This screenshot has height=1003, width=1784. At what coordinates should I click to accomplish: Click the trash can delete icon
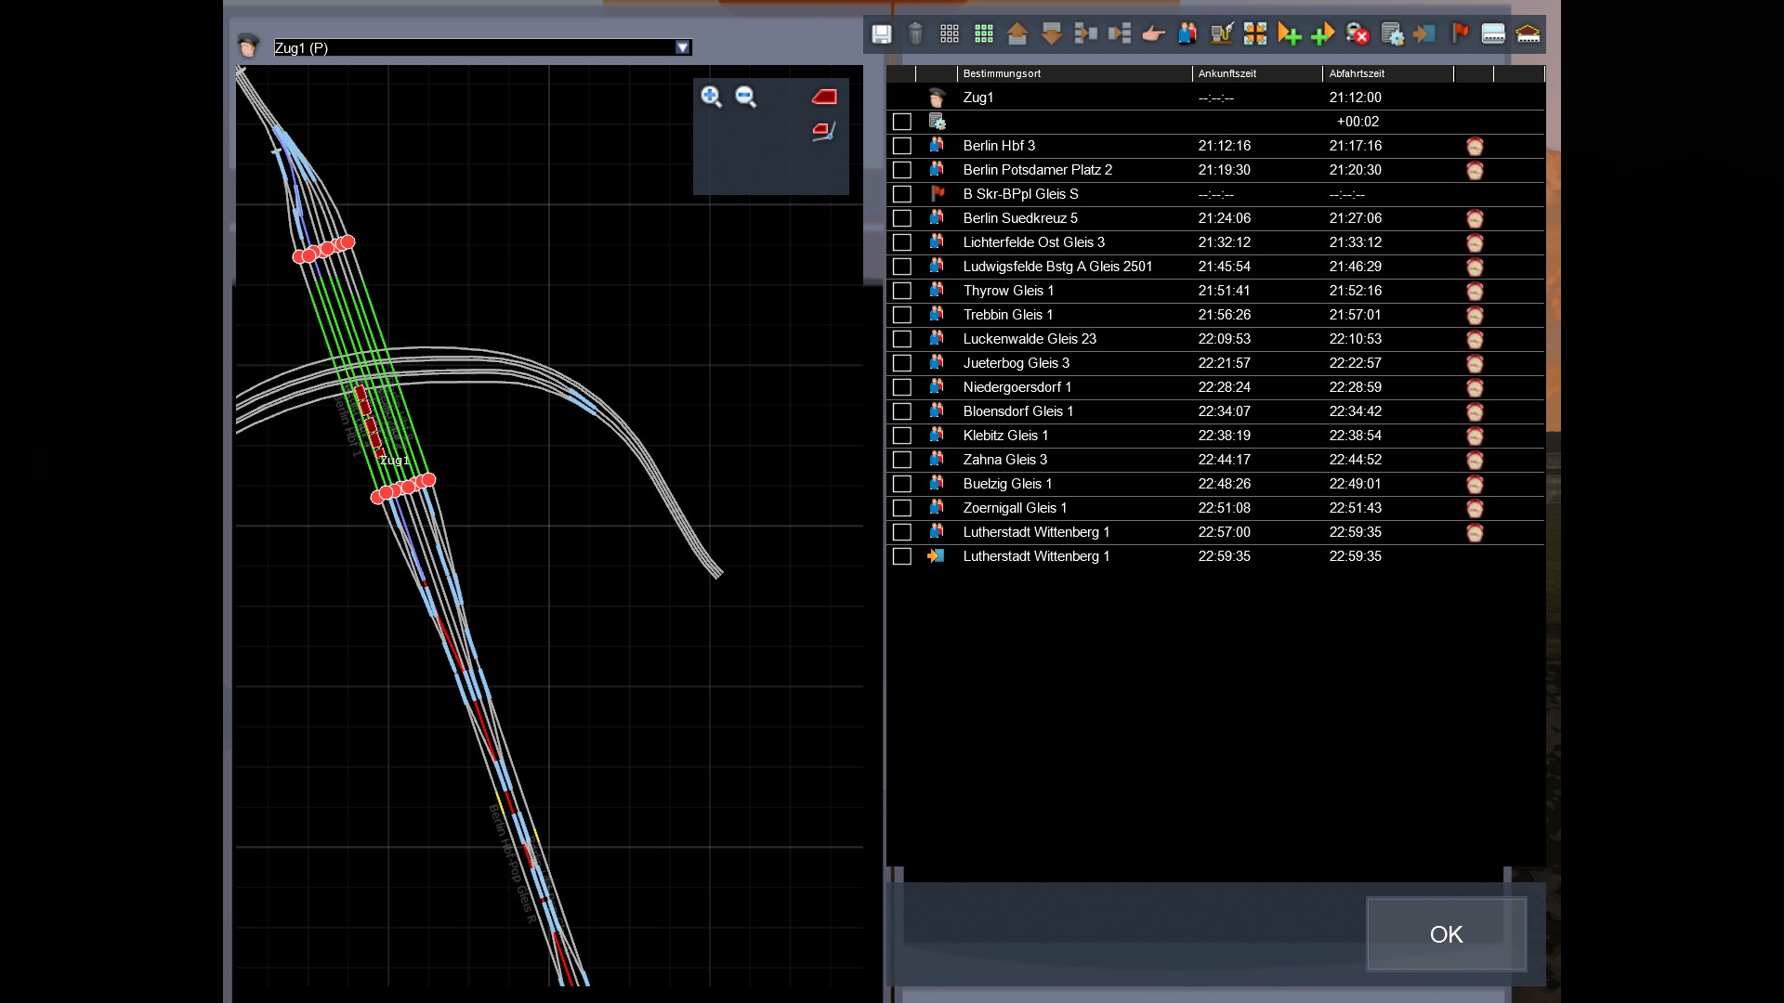click(915, 34)
